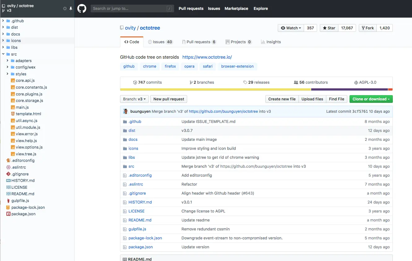The image size is (412, 261).
Task: Click the HISTORY.md markdown icon in sidebar
Action: coord(9,181)
